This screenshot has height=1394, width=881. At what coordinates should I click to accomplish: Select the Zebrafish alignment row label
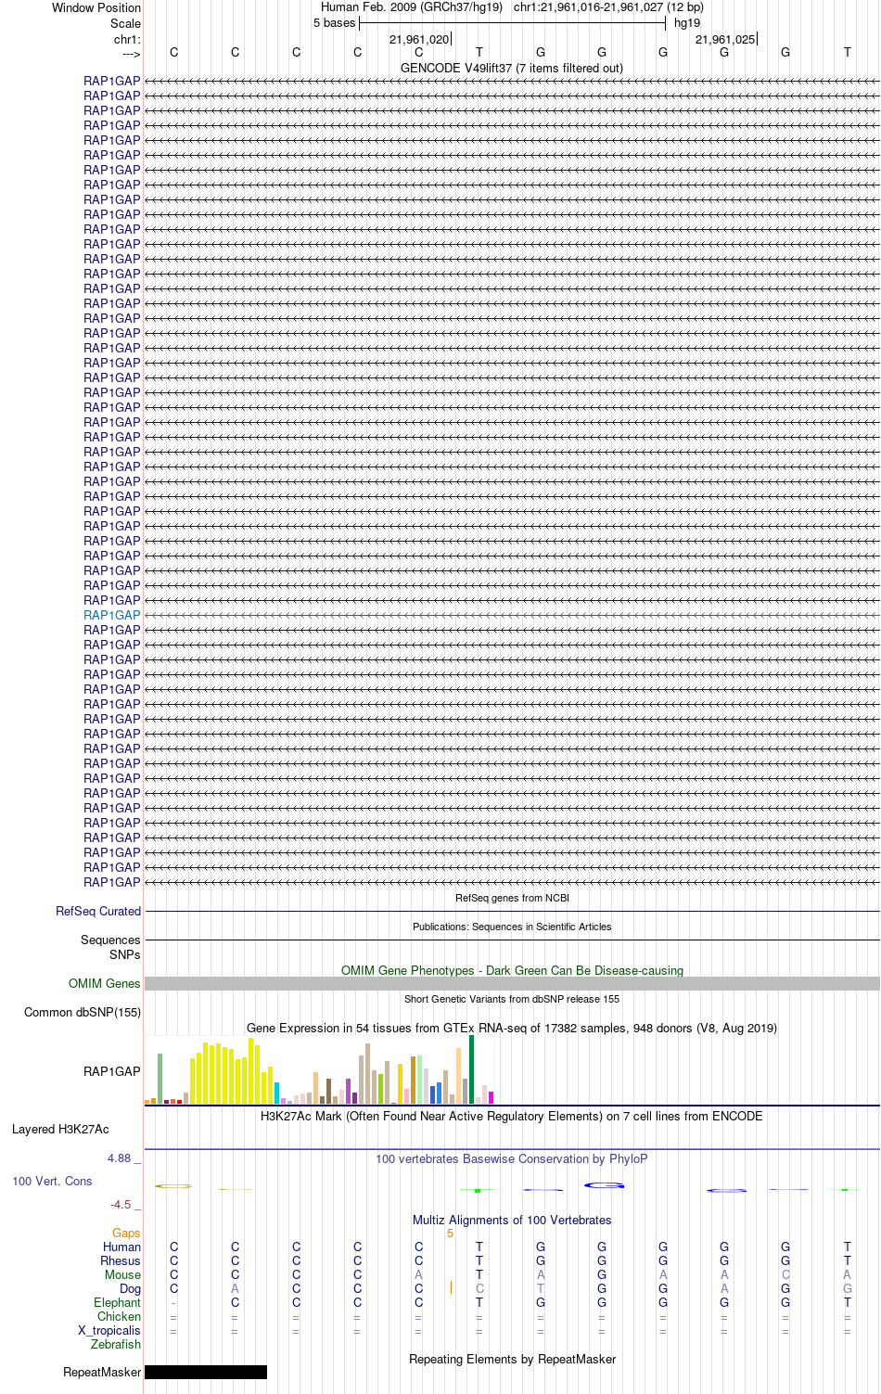(x=116, y=1344)
